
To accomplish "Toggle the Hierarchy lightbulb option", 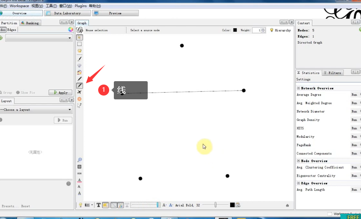I will pyautogui.click(x=281, y=30).
